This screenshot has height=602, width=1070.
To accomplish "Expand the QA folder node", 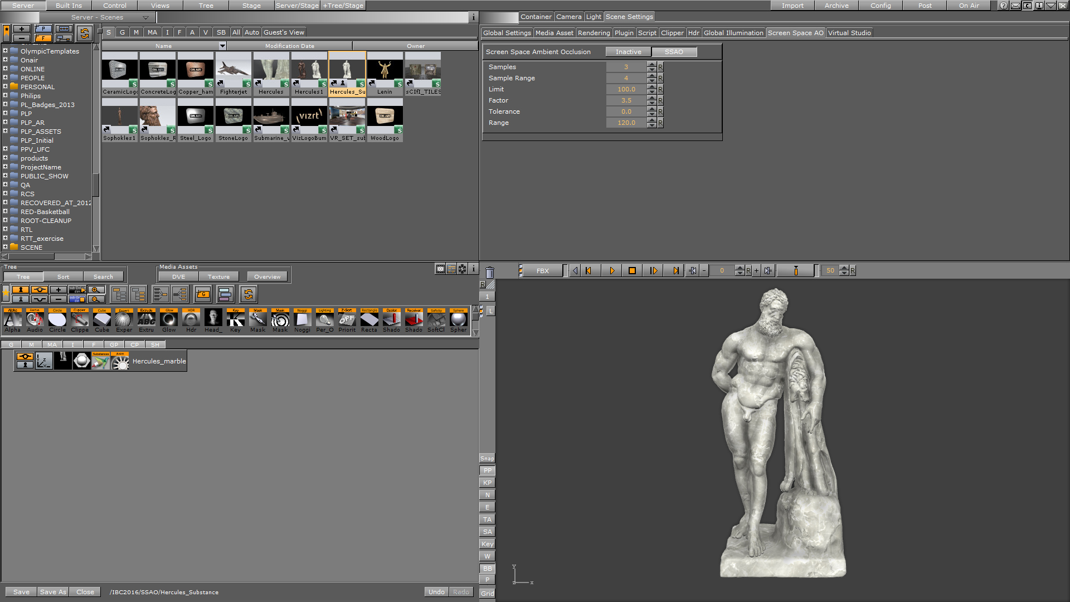I will pyautogui.click(x=6, y=185).
